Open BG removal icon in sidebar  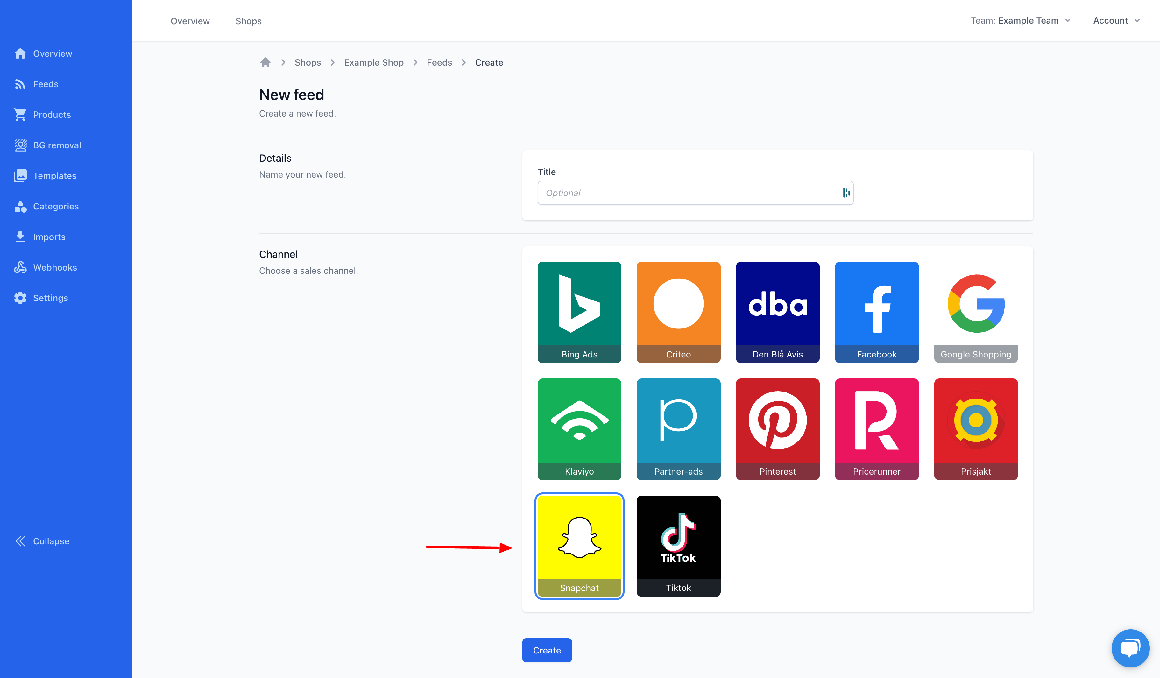tap(20, 145)
